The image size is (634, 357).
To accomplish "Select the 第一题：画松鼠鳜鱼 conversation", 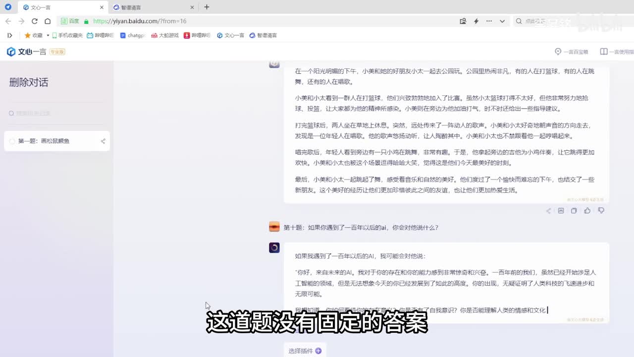I will (x=44, y=141).
